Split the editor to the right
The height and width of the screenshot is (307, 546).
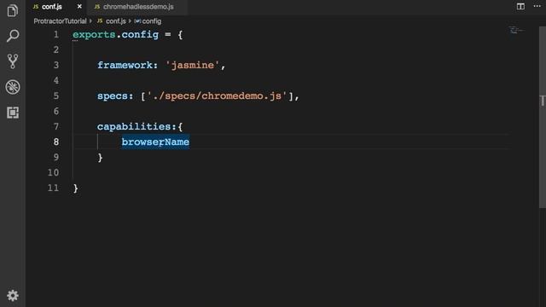520,6
